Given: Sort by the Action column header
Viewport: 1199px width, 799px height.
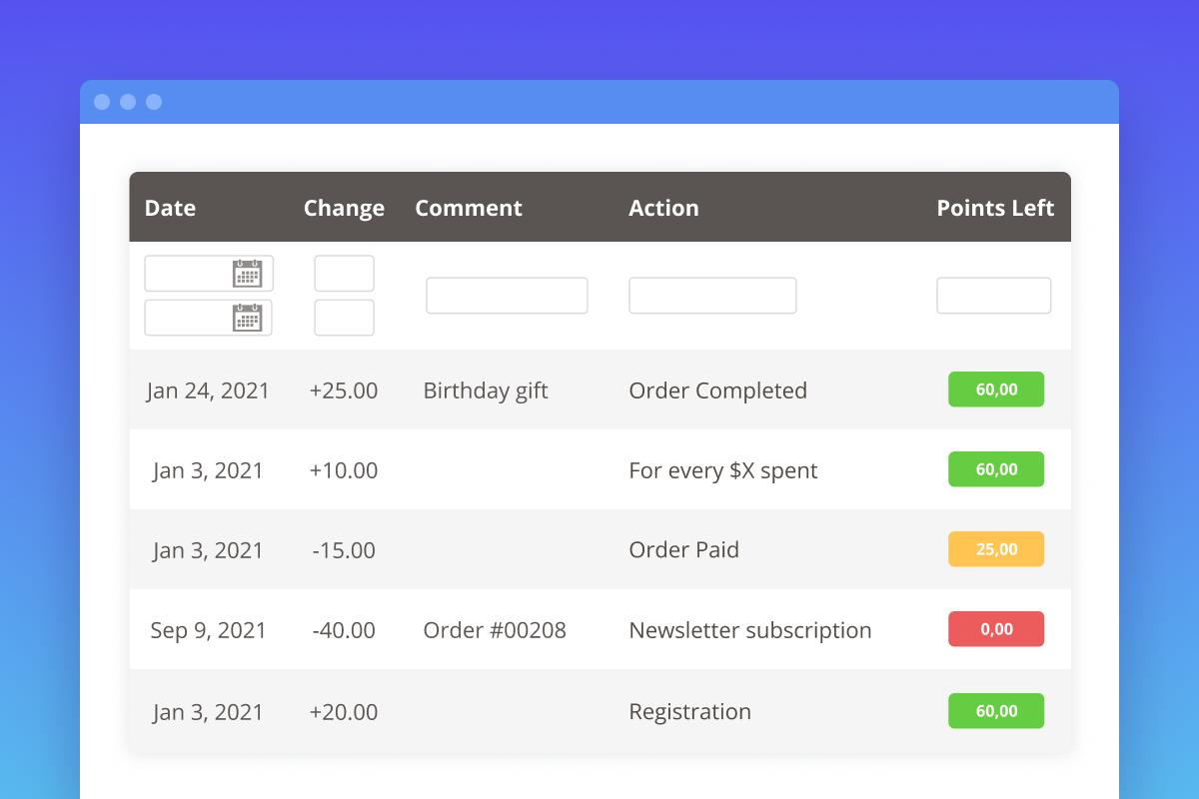Looking at the screenshot, I should (x=663, y=208).
